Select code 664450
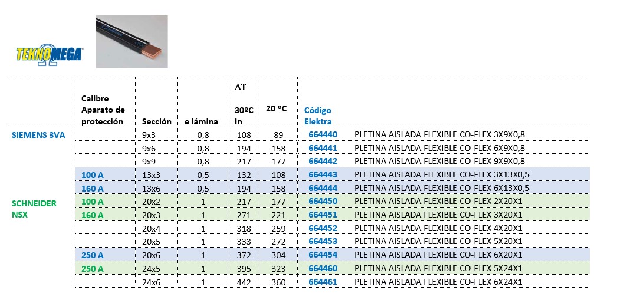 [x=323, y=202]
